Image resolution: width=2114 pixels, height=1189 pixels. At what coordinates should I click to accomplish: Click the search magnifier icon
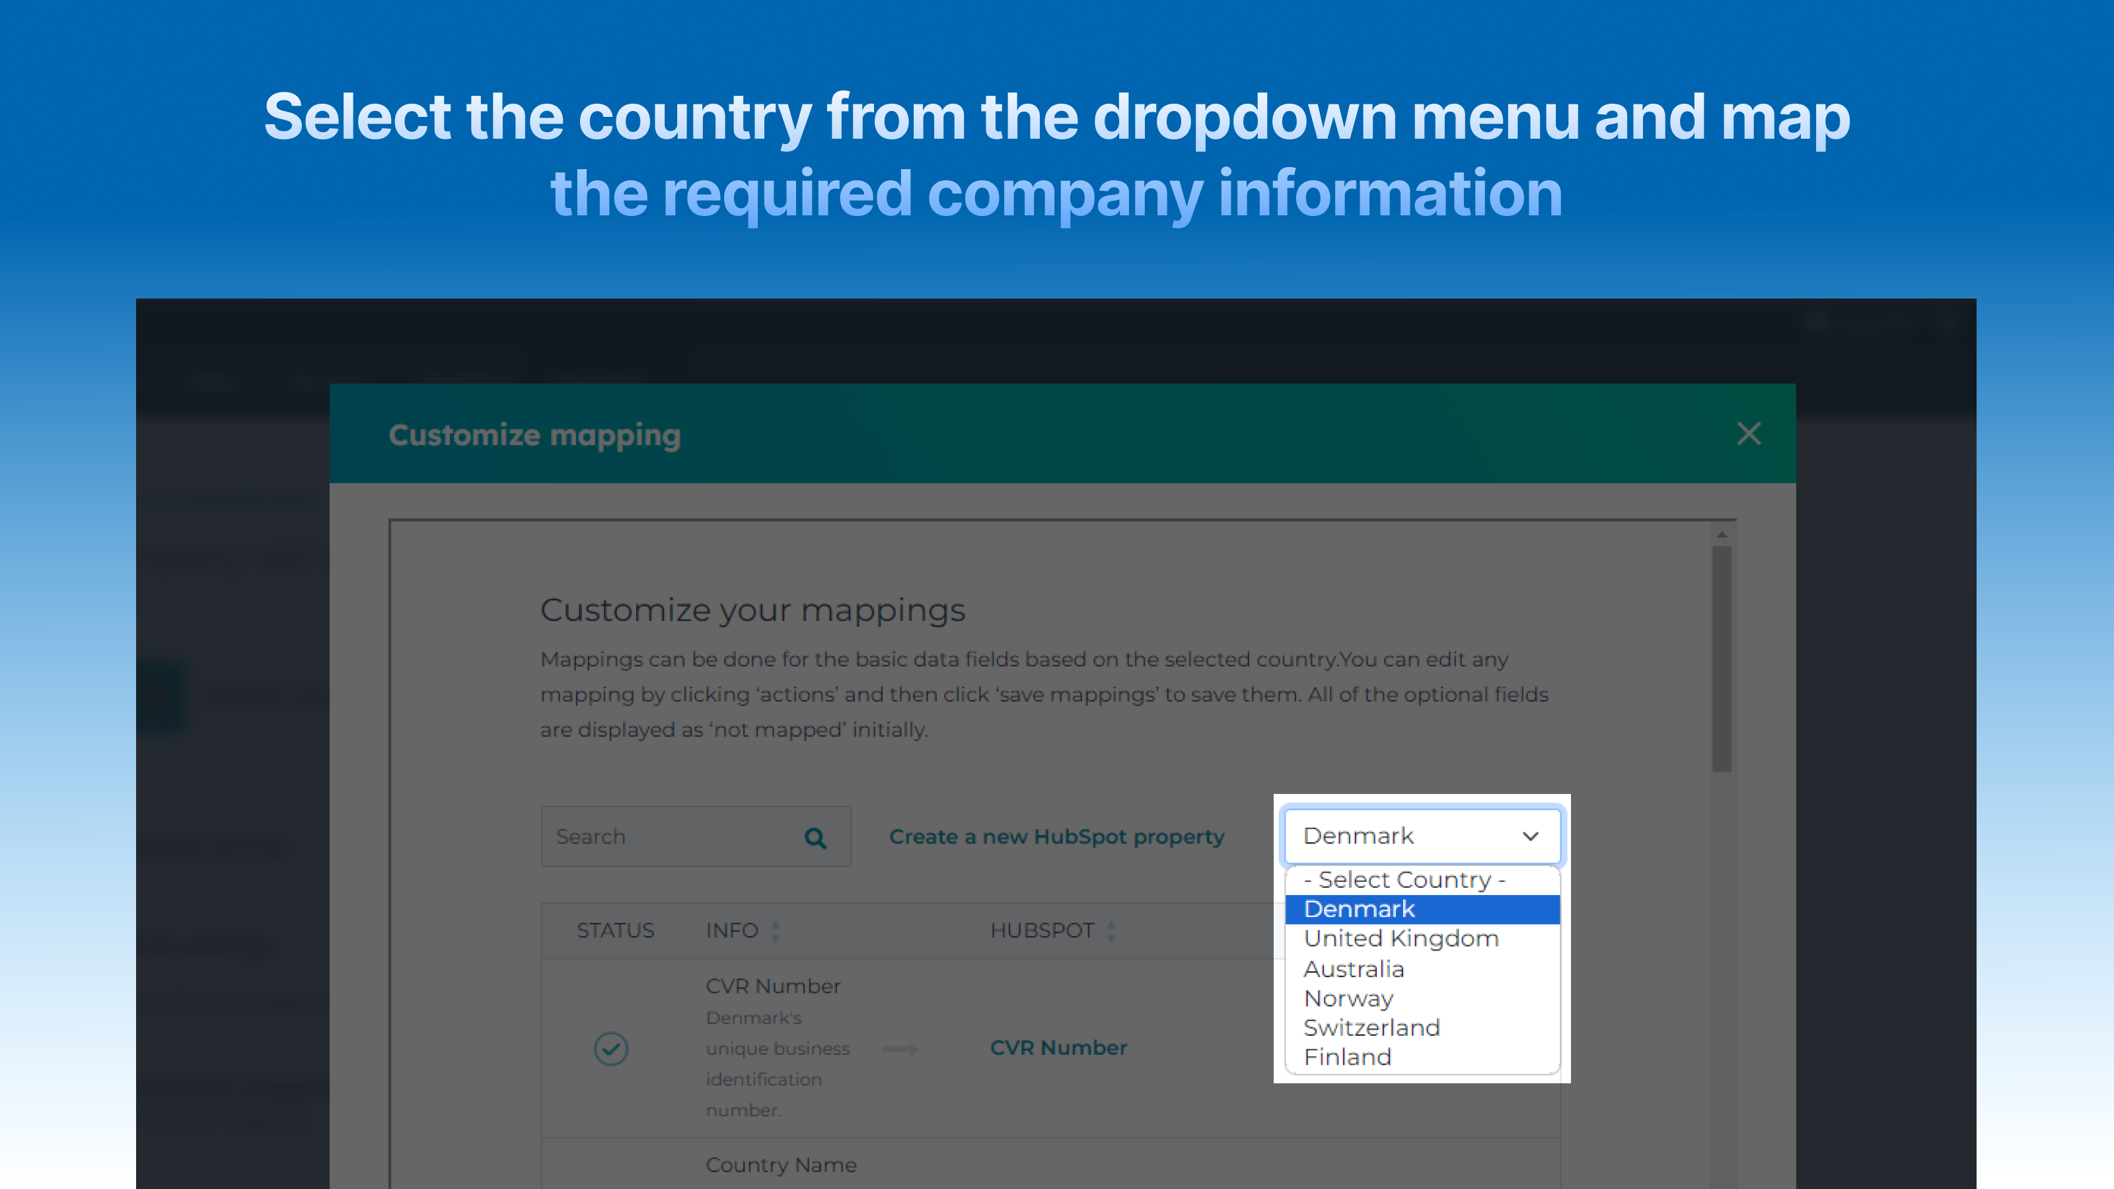coord(815,837)
